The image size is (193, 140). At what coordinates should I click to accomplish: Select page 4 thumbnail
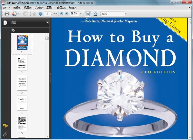22,103
